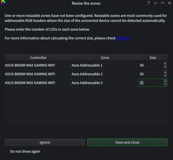Select the 'Aura Addressable 1' zone cell
Screen dimensions: 173x160
coord(105,65)
